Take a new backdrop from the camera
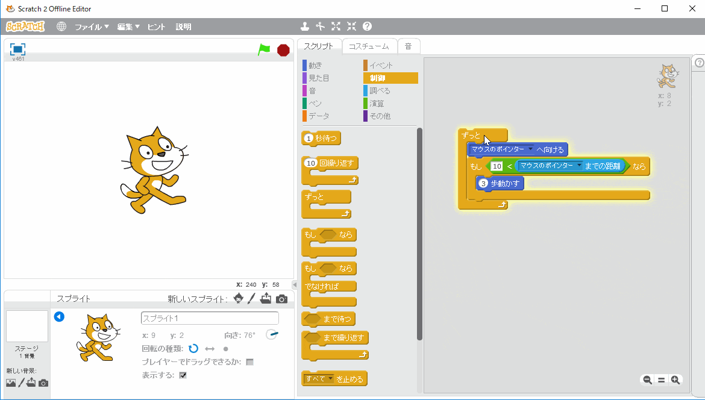This screenshot has width=705, height=400. (x=43, y=383)
